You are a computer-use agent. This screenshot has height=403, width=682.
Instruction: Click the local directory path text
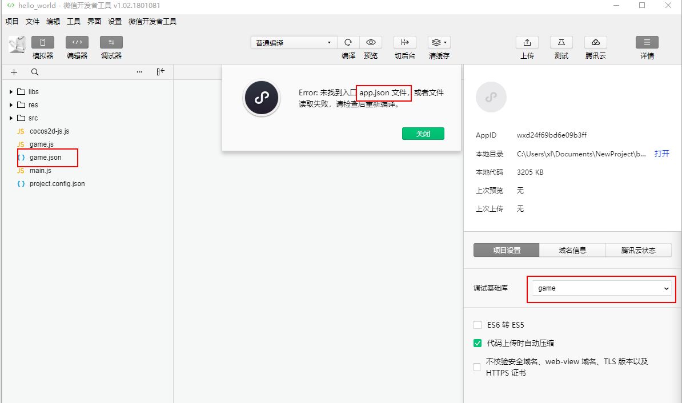pyautogui.click(x=581, y=154)
